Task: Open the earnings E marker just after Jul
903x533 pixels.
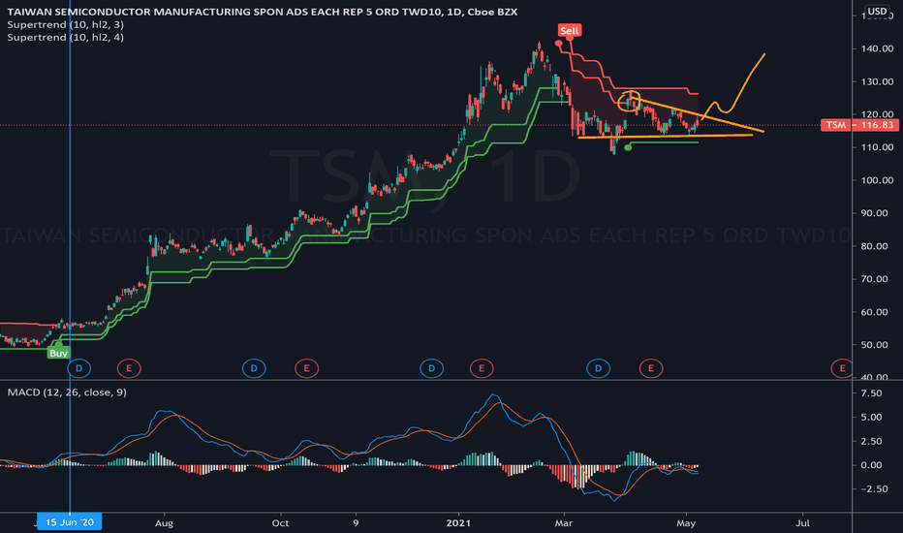Action: tap(842, 368)
